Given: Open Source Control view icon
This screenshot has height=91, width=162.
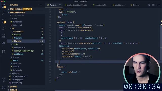Looking at the screenshot, I should coord(4,21).
